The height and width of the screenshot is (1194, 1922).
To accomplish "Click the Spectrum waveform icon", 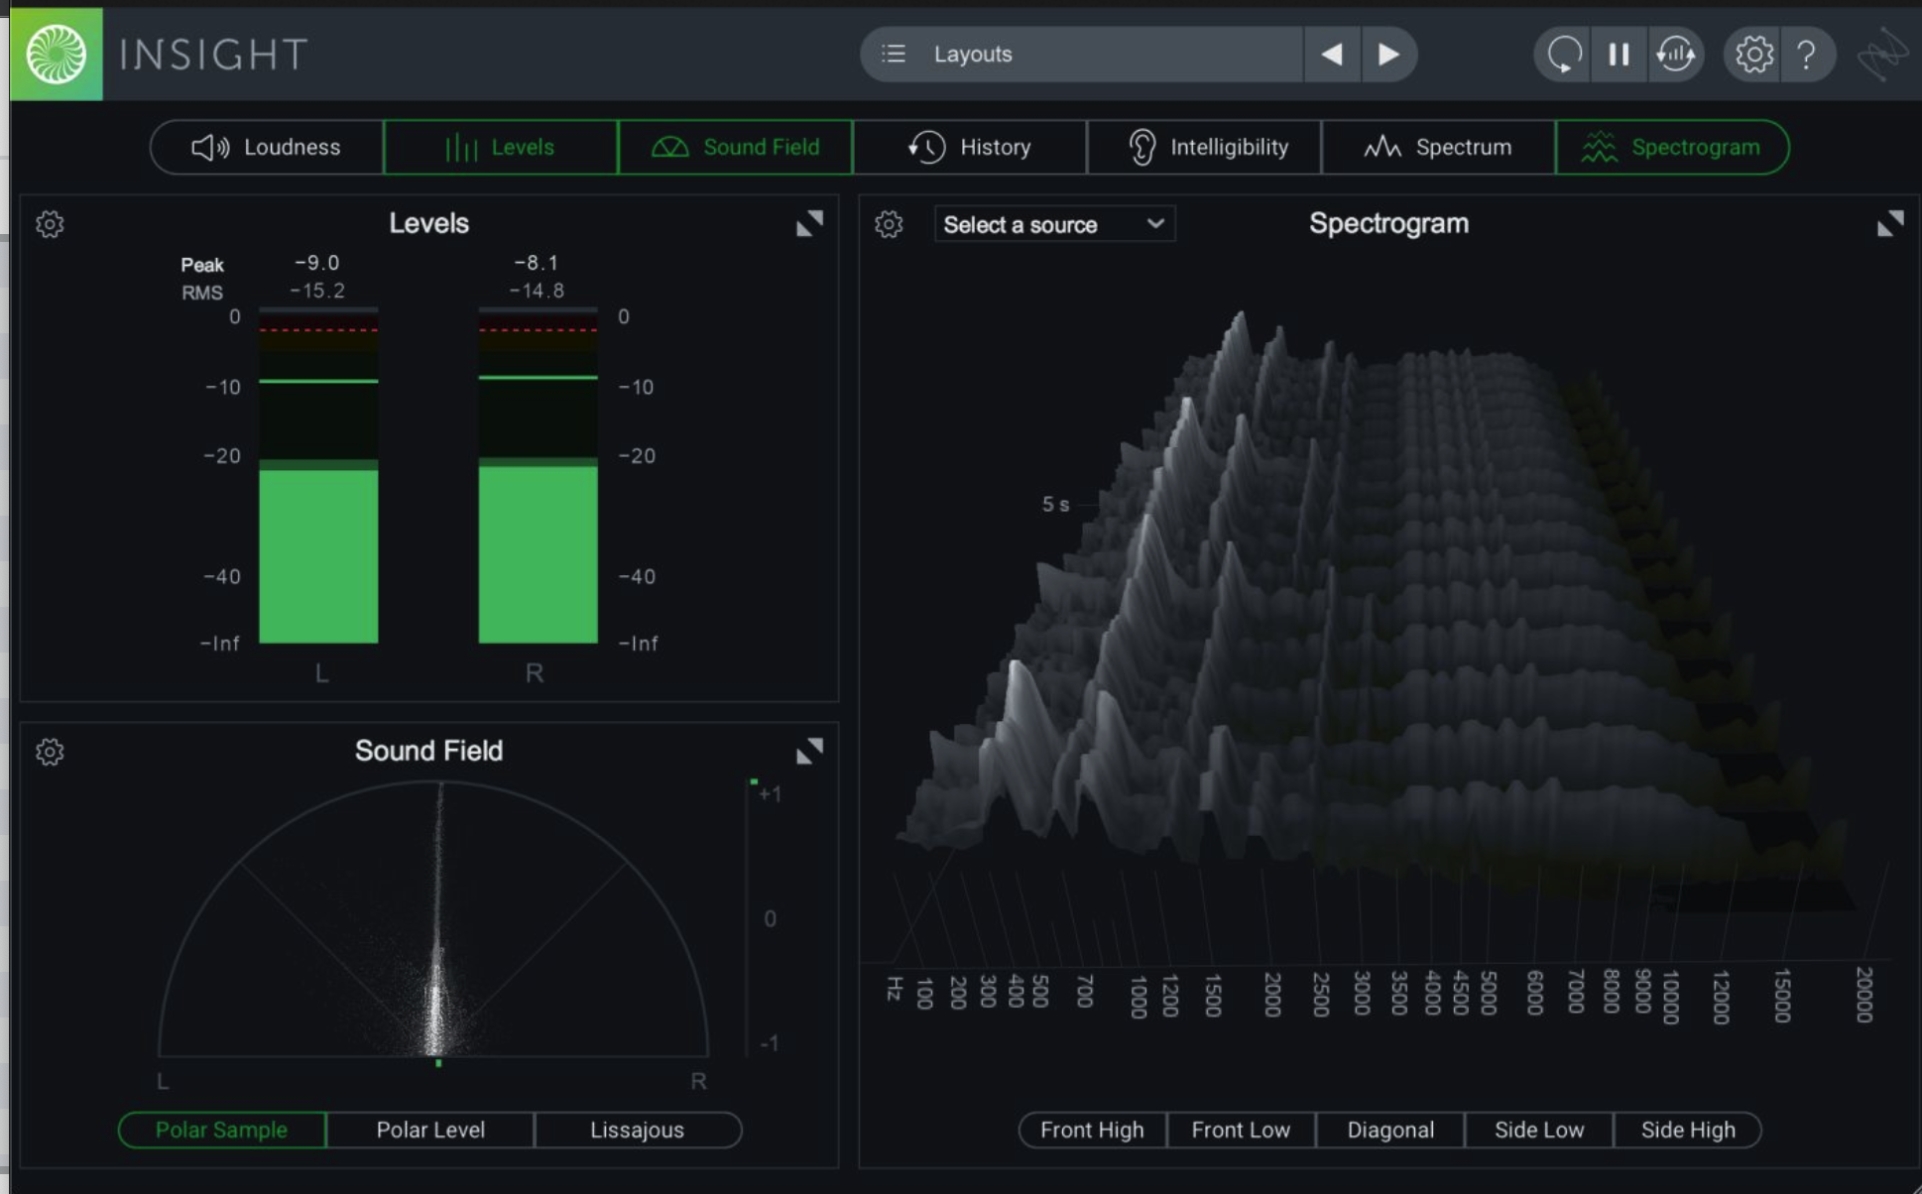I will pyautogui.click(x=1382, y=148).
